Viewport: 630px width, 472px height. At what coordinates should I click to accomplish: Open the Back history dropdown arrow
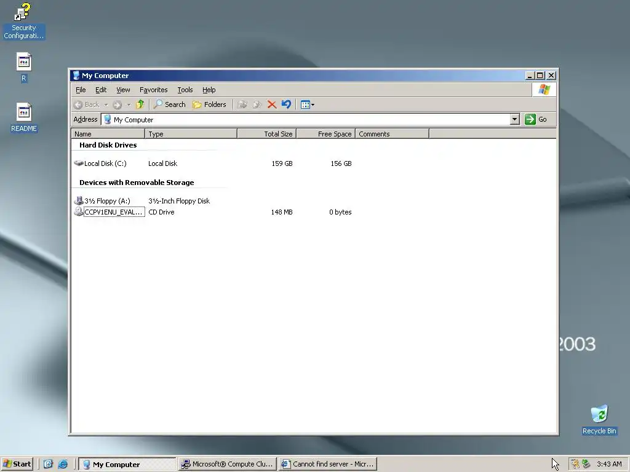106,104
